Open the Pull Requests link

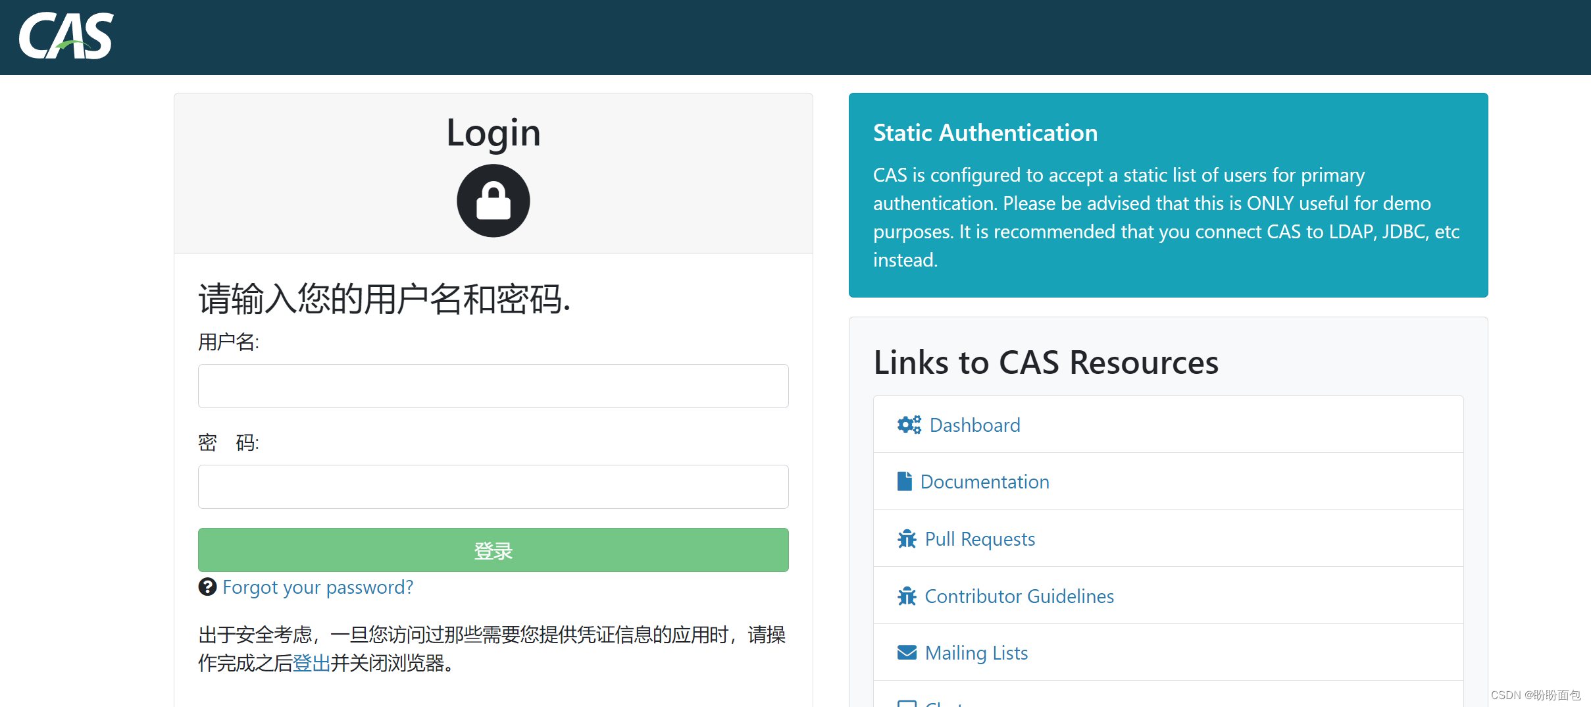coord(980,538)
